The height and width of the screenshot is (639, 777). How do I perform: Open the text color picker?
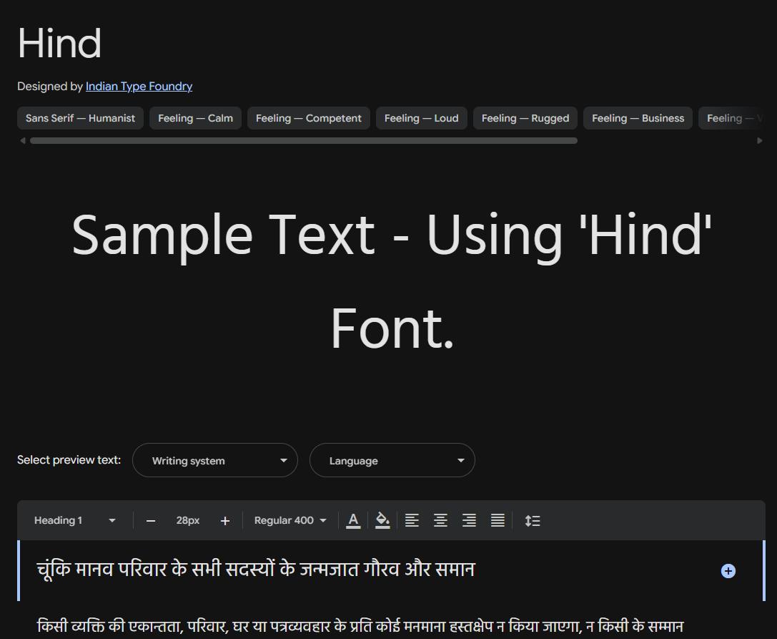353,520
